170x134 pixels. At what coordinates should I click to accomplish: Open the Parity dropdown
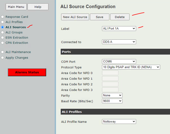112,95
